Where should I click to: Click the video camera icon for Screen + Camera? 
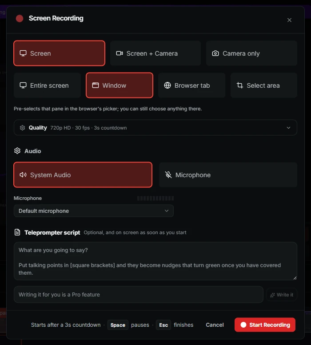click(120, 53)
